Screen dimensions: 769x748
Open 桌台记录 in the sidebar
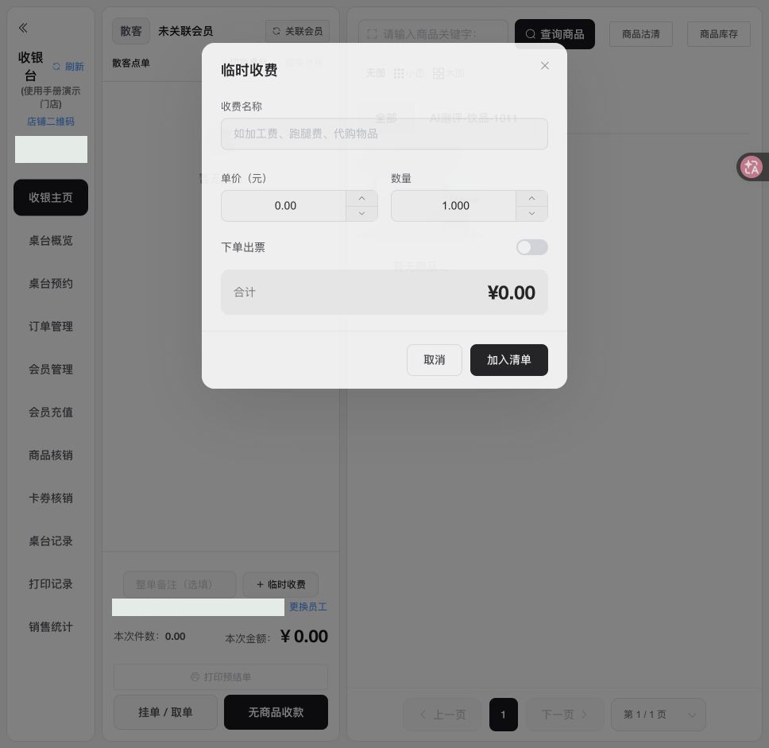tap(51, 541)
